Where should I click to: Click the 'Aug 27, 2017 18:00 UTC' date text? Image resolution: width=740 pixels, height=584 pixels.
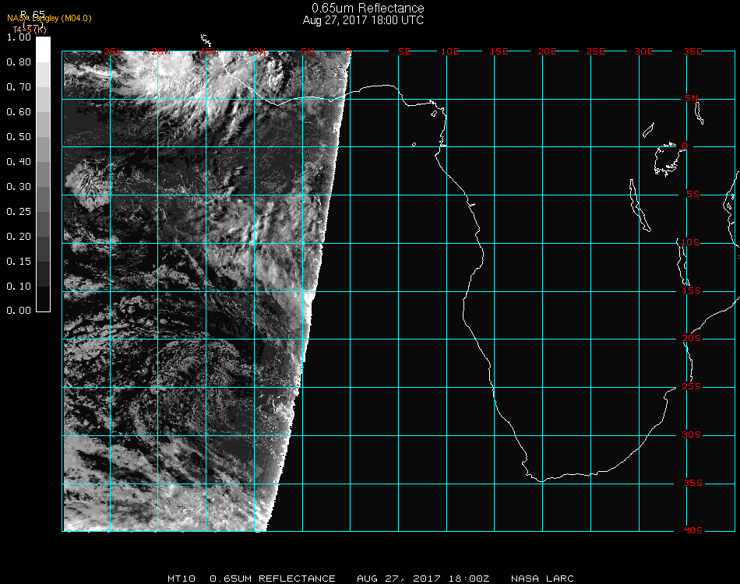363,20
